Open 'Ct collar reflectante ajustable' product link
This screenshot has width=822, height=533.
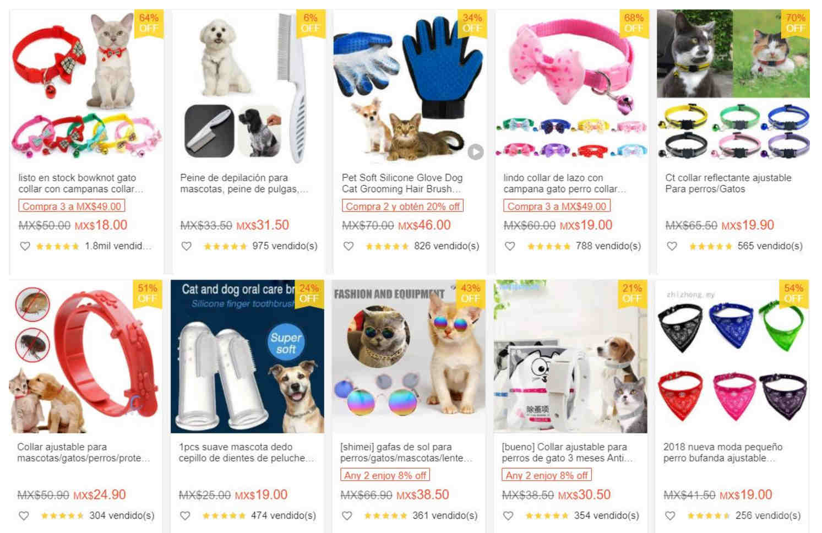(728, 183)
